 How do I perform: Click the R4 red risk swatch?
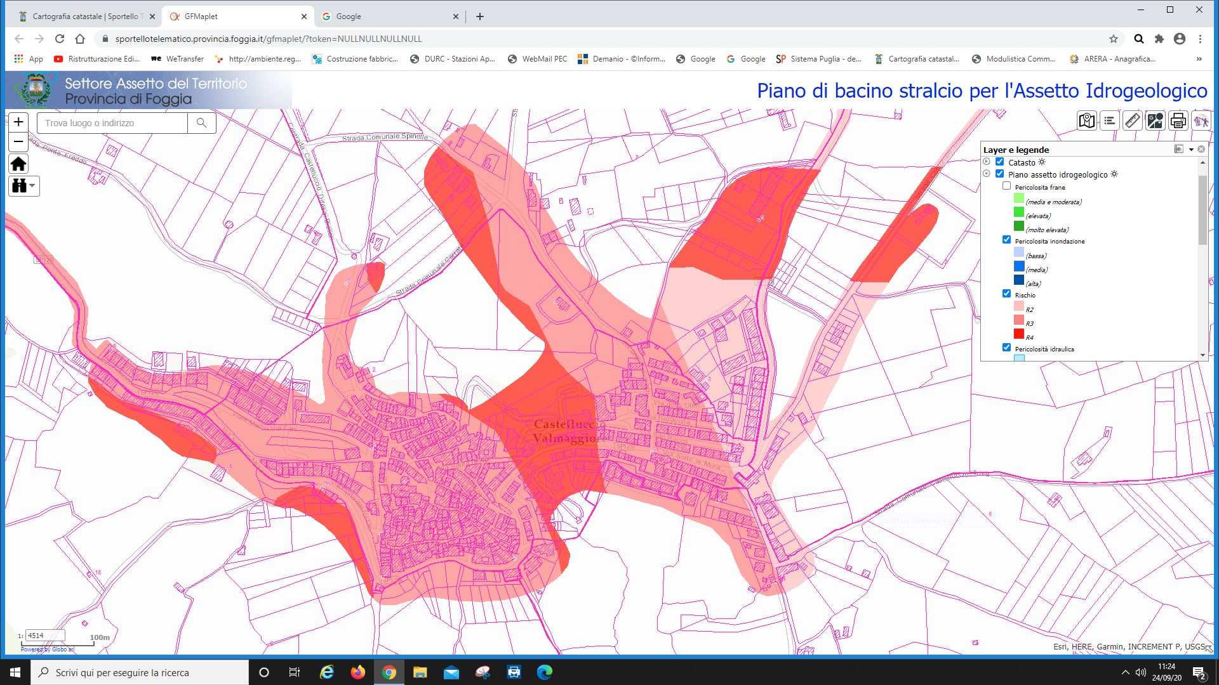[x=1019, y=334]
